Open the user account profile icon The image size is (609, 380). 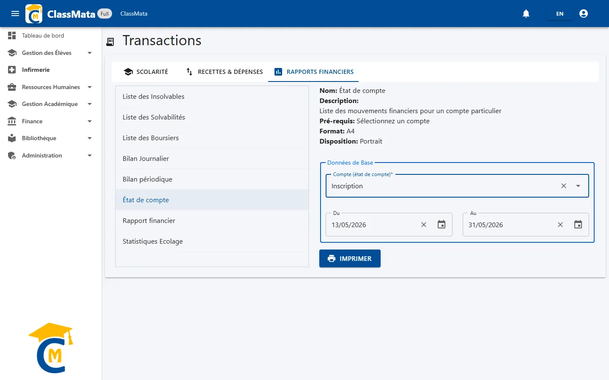584,14
